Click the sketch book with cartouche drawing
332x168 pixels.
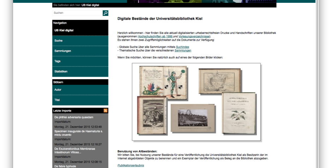220,81
